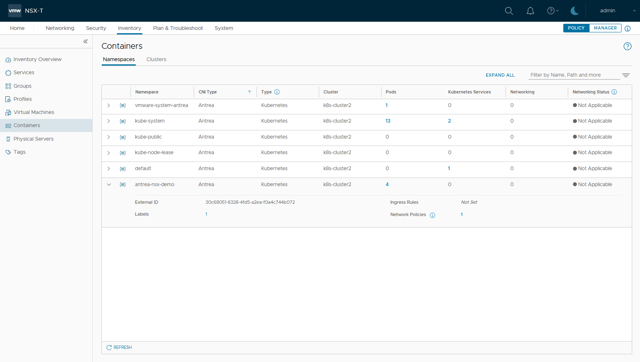Focus the Filter by Name field
This screenshot has width=640, height=362.
pos(574,75)
